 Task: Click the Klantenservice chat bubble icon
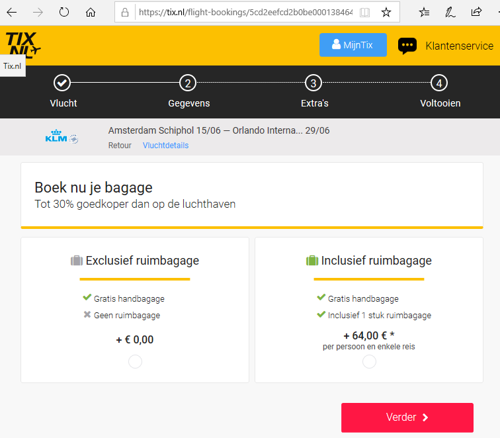(x=407, y=46)
